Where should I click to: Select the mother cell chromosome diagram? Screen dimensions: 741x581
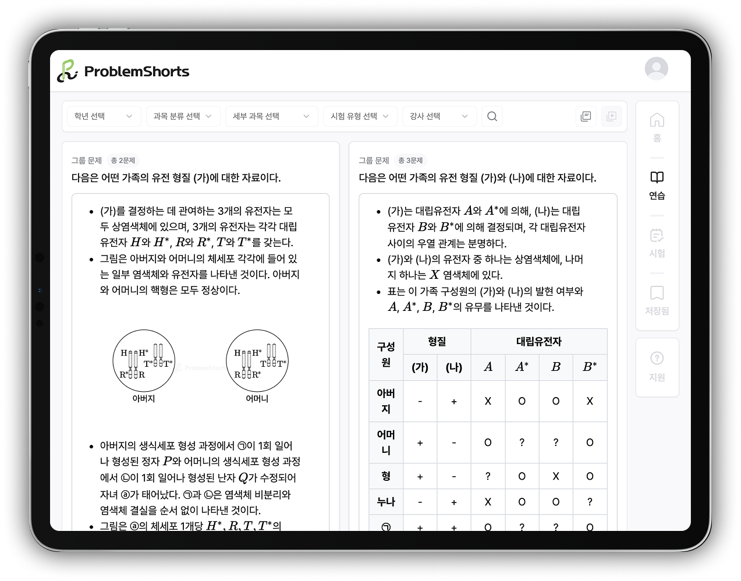257,361
